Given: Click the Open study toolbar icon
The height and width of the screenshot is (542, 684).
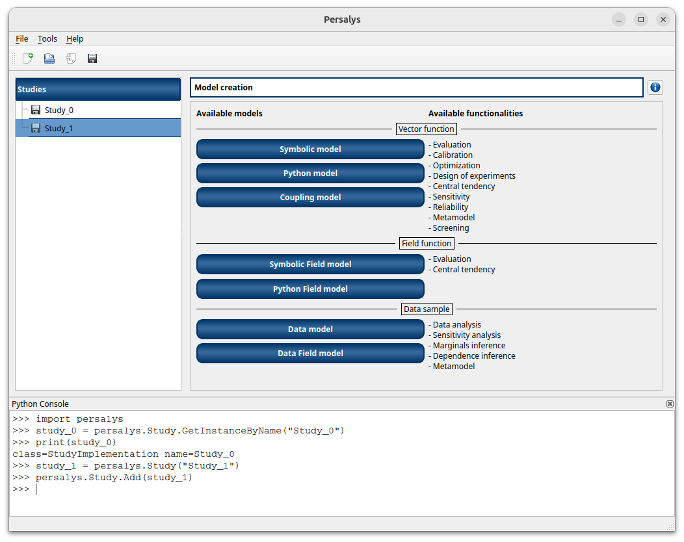Looking at the screenshot, I should [x=49, y=58].
